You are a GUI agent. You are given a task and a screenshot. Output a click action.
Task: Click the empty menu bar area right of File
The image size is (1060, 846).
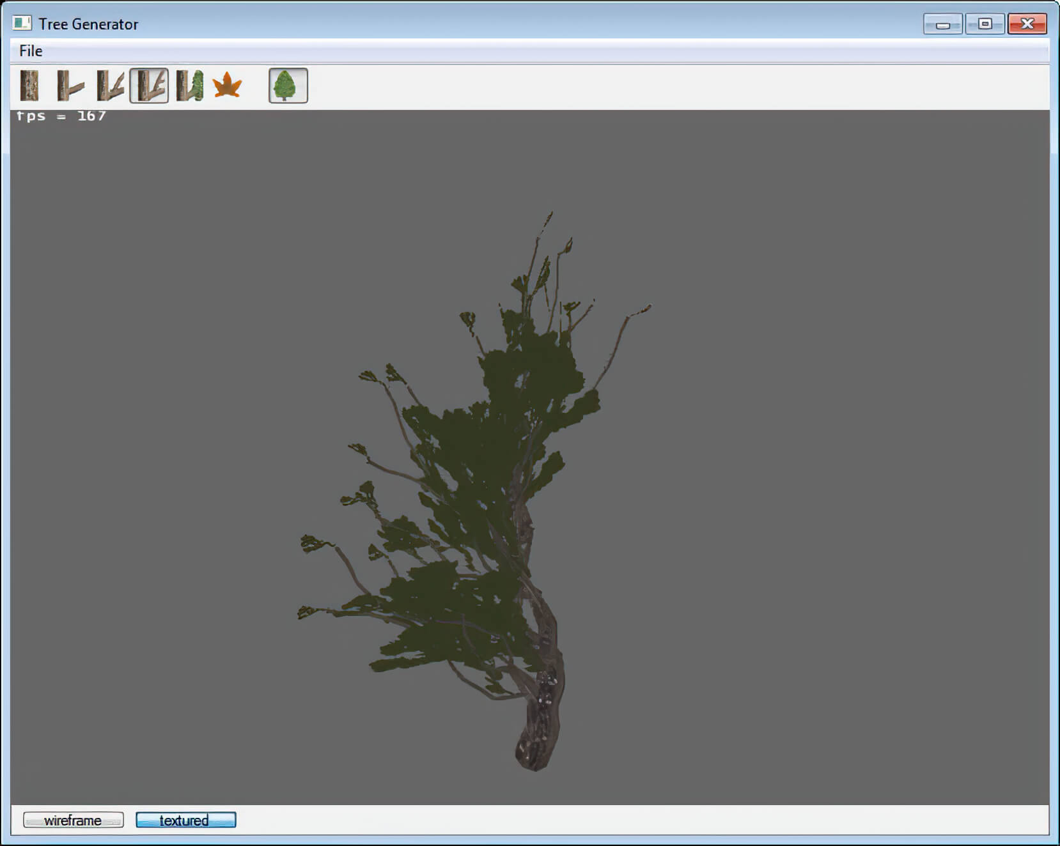(511, 51)
